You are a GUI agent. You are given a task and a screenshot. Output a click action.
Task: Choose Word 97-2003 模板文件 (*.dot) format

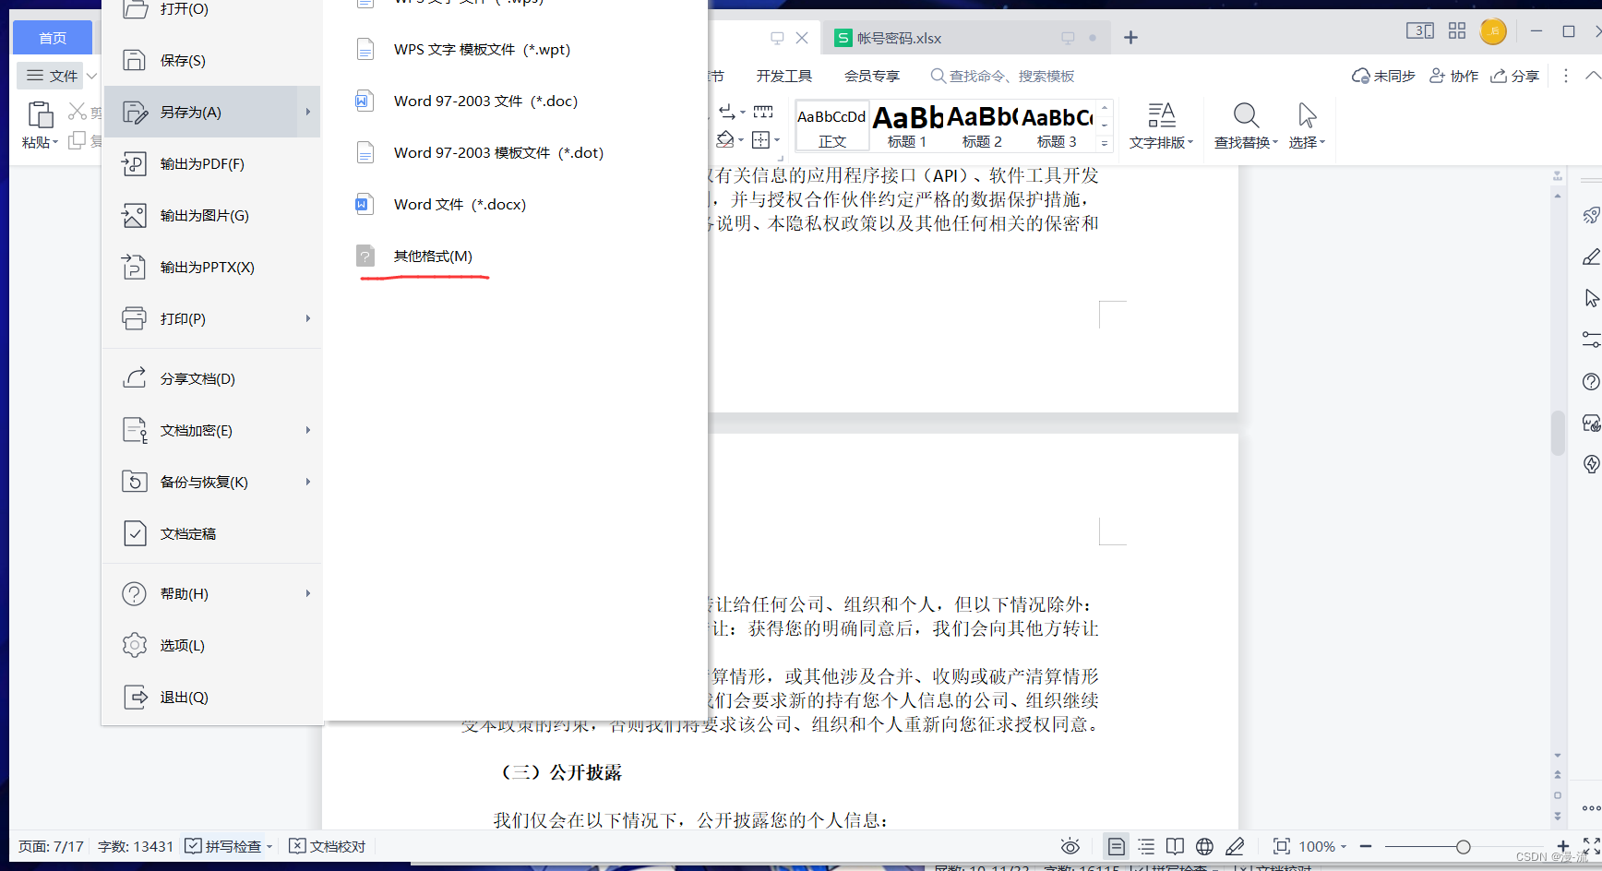(x=498, y=152)
